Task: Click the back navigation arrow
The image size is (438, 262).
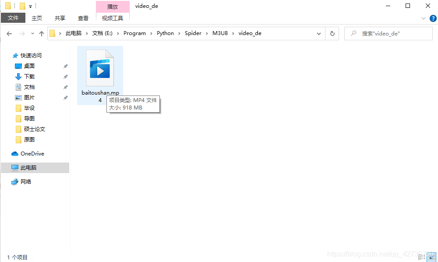Action: tap(9, 33)
